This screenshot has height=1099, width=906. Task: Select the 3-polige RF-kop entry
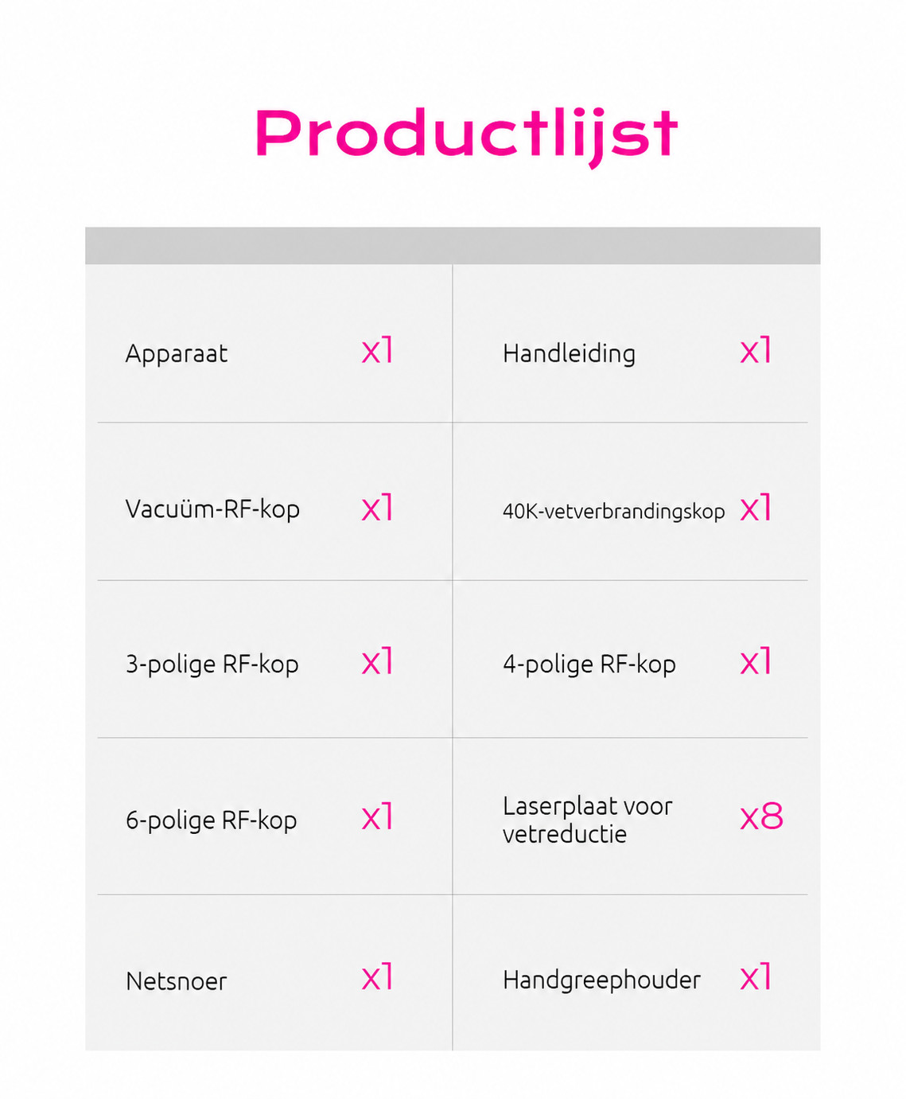click(x=212, y=664)
